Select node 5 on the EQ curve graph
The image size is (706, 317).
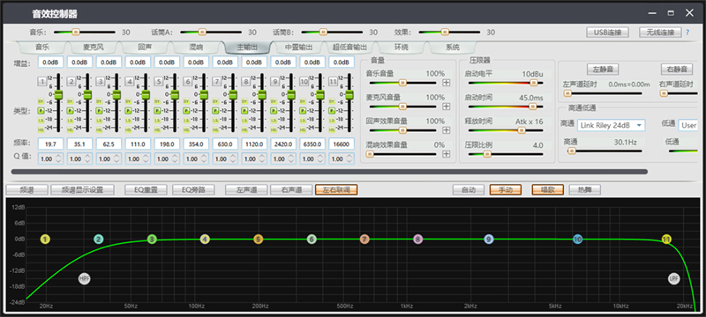(x=258, y=240)
